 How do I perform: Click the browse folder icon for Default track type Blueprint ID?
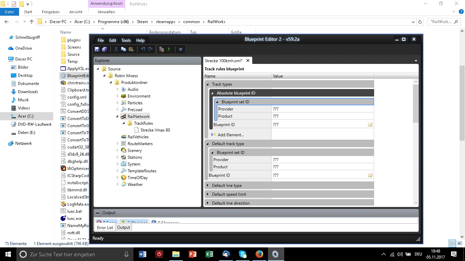click(370, 175)
